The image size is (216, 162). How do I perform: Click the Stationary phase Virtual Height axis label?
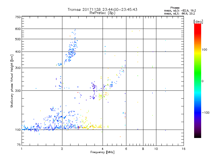[12, 81]
